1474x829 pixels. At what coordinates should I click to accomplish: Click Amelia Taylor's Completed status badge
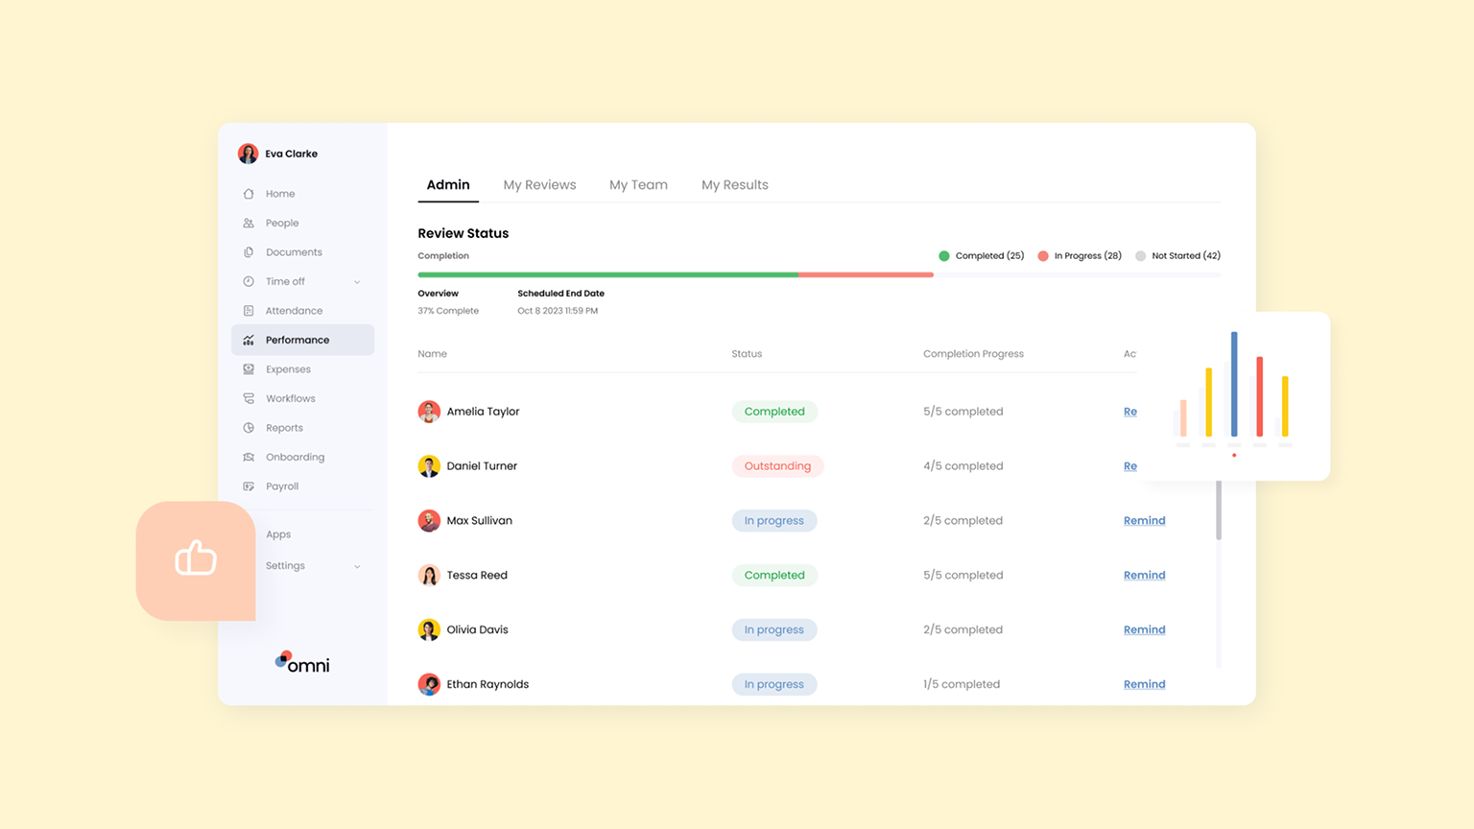(x=774, y=412)
